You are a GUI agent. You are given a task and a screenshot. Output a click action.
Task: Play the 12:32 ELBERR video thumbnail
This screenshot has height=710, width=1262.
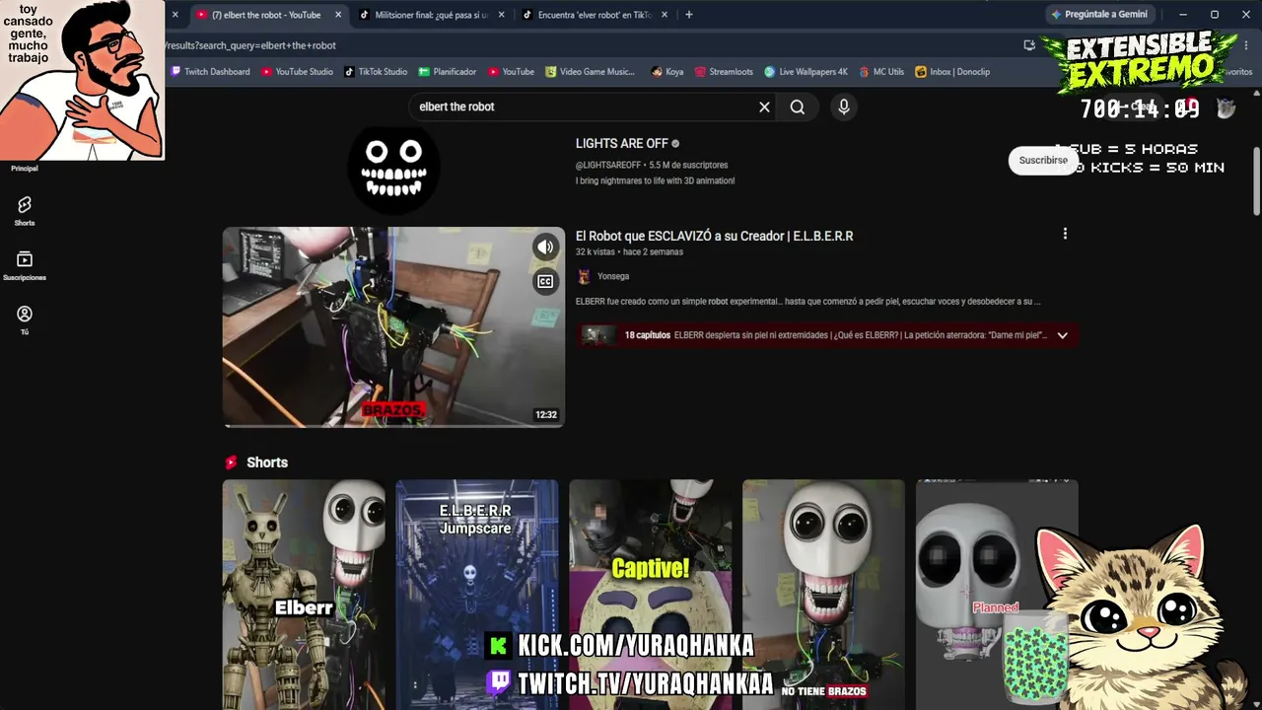pyautogui.click(x=393, y=327)
